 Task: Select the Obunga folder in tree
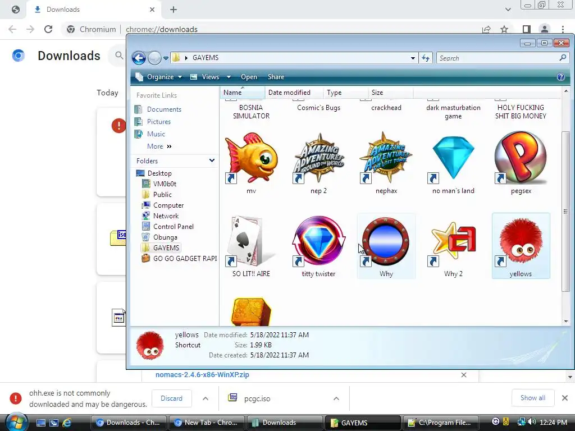click(165, 237)
